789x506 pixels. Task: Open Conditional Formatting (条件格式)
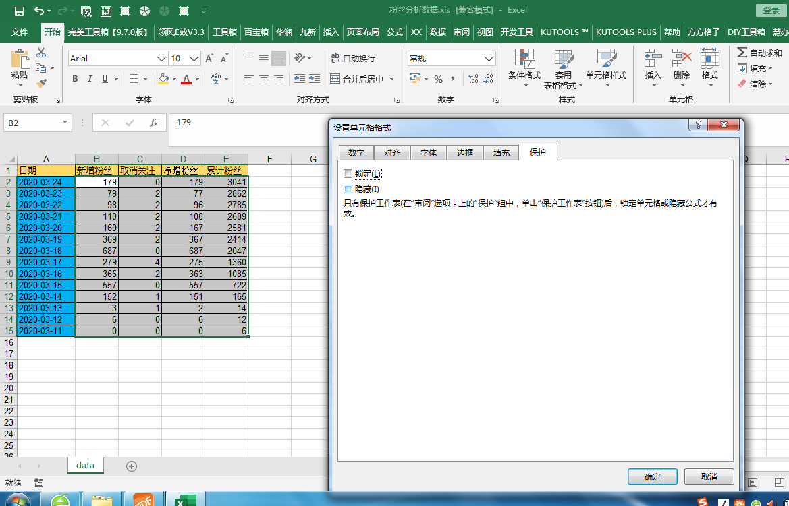pos(524,68)
